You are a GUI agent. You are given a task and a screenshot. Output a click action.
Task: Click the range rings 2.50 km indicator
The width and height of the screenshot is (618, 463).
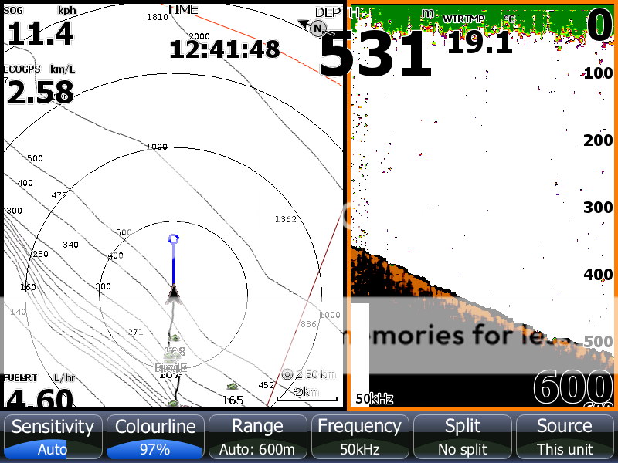[308, 374]
